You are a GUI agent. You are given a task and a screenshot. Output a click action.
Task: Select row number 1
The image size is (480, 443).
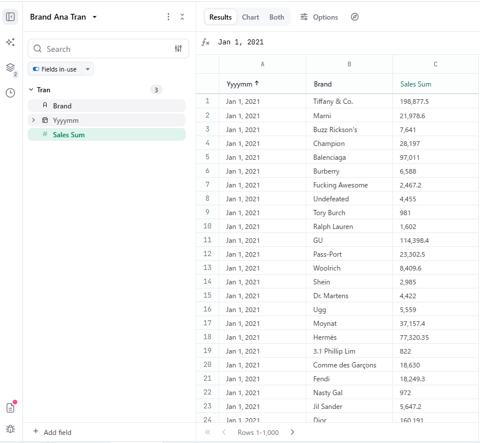[x=208, y=101]
